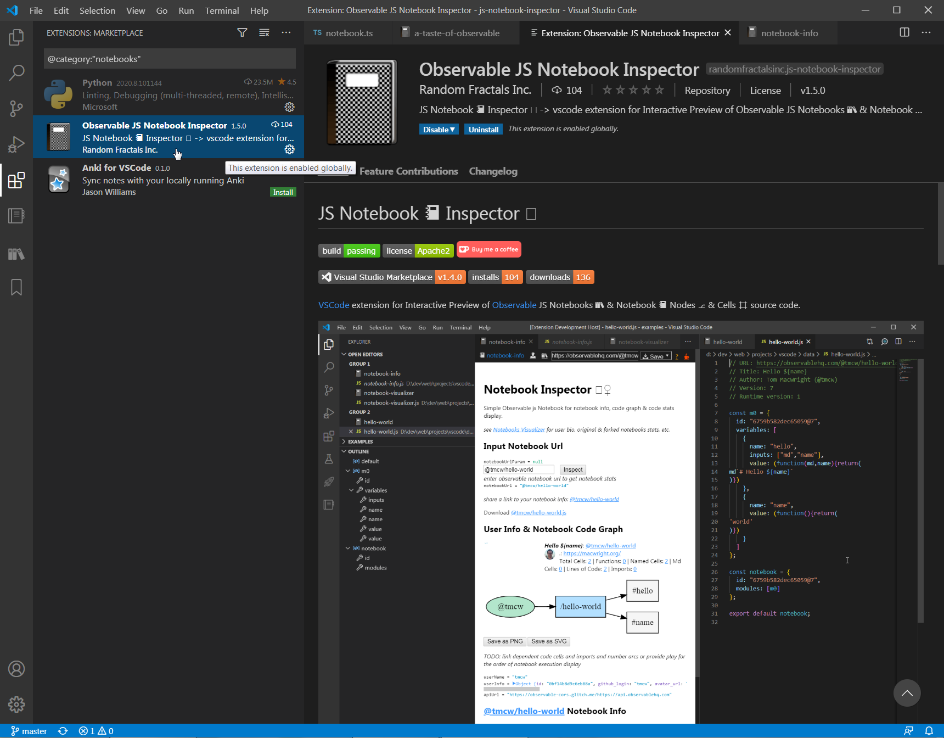The height and width of the screenshot is (738, 944).
Task: Click the extension's large notebook icon
Action: point(362,103)
